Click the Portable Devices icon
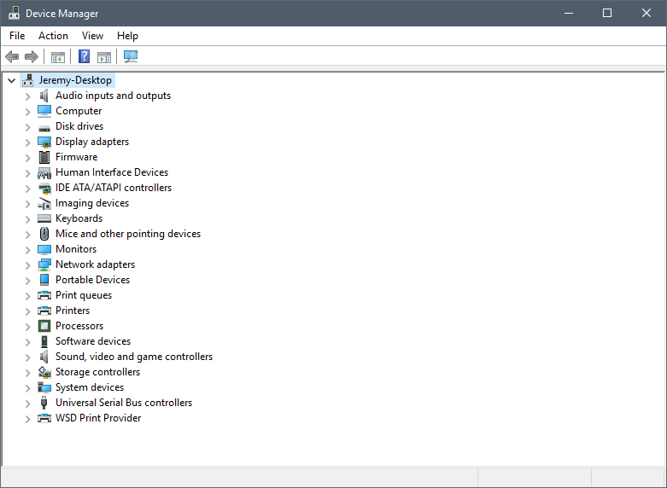Viewport: 667px width, 488px height. (44, 280)
